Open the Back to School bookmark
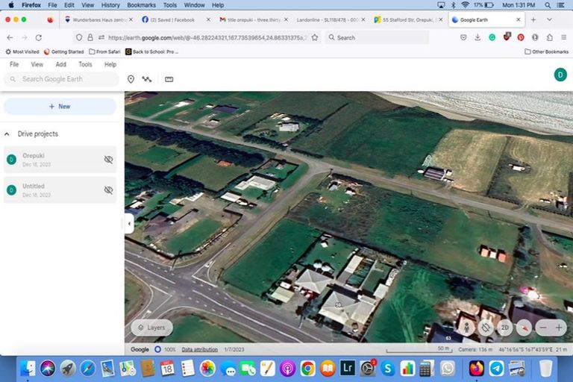The height and width of the screenshot is (382, 573). click(152, 52)
